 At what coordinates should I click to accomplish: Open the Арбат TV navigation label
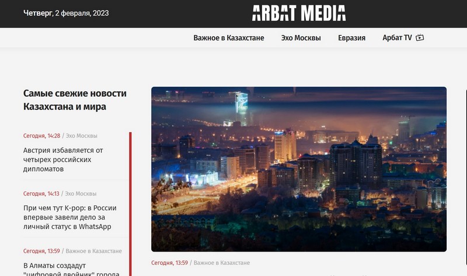[x=397, y=38]
